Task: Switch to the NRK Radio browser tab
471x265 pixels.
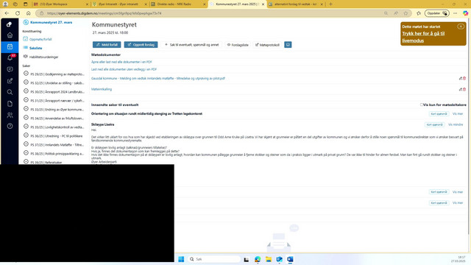Action: click(x=178, y=4)
